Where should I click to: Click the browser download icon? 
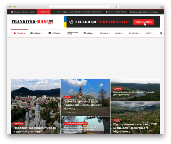click(116, 6)
